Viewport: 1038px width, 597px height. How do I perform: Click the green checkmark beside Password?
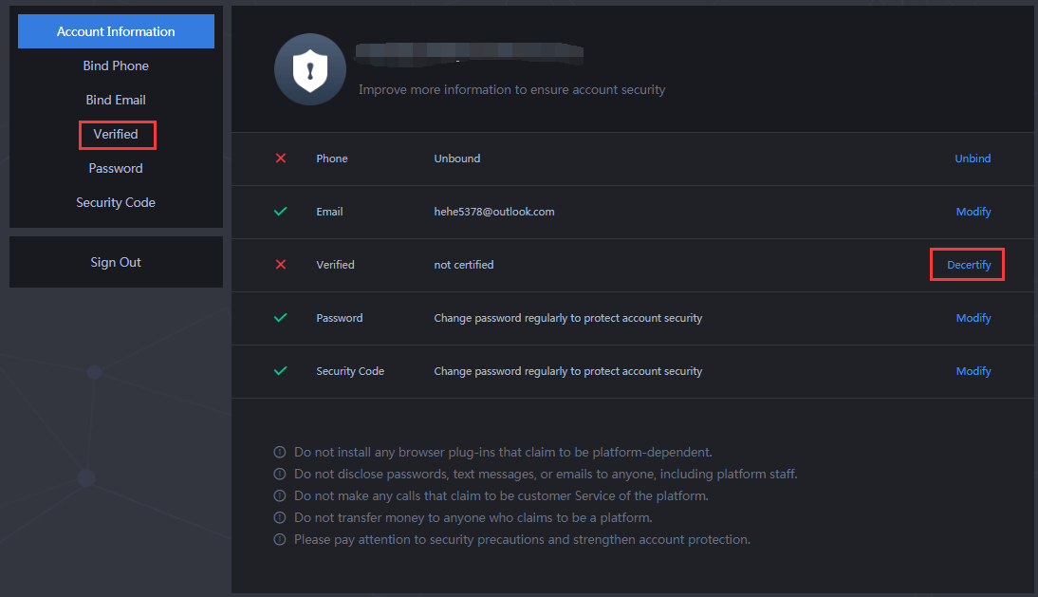pyautogui.click(x=281, y=318)
